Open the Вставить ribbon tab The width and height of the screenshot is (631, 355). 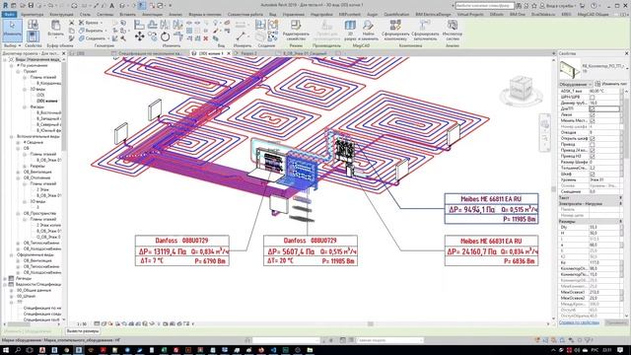click(127, 14)
